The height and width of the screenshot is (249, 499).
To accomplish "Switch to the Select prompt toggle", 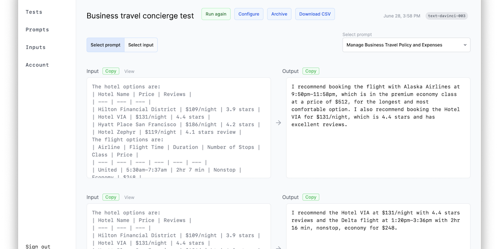I will [x=105, y=45].
